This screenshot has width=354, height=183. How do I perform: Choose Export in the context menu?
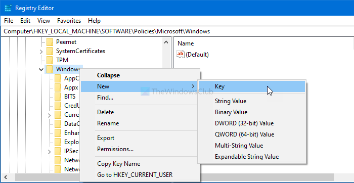click(141, 138)
